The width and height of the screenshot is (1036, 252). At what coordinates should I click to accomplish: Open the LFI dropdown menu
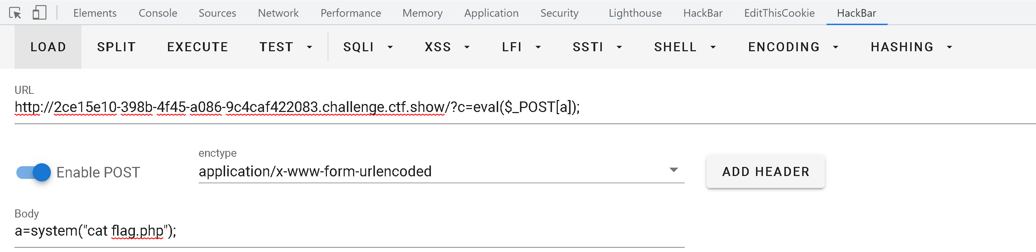pyautogui.click(x=521, y=47)
